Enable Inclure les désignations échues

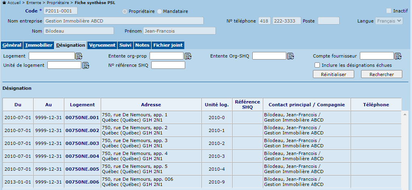317,65
